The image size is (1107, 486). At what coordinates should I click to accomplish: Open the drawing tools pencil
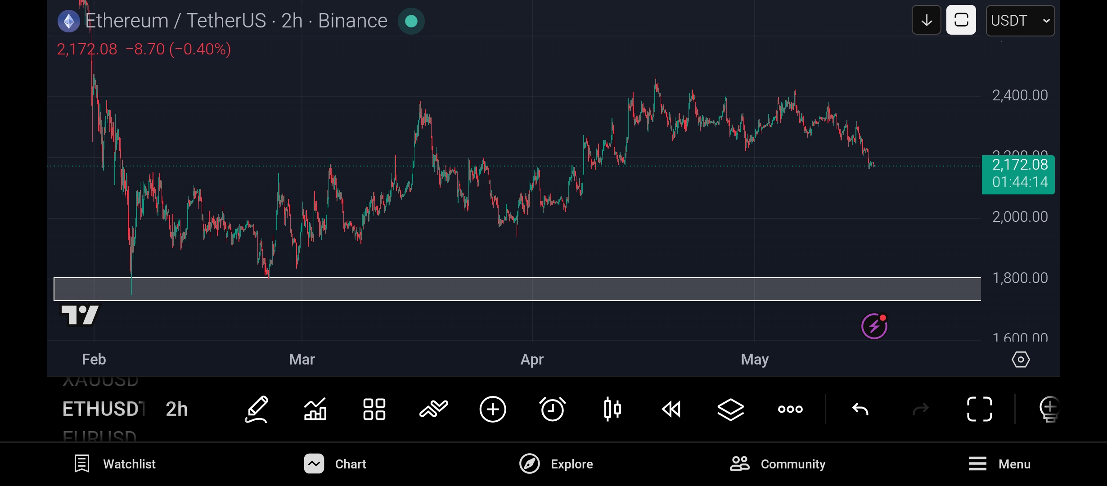tap(256, 409)
